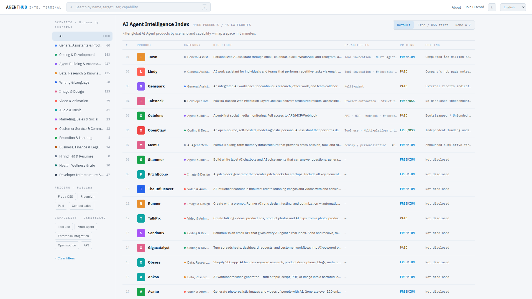Screen dimensions: 532x299
Task: Filter by Image & Design scenario
Action: [x=82, y=92]
